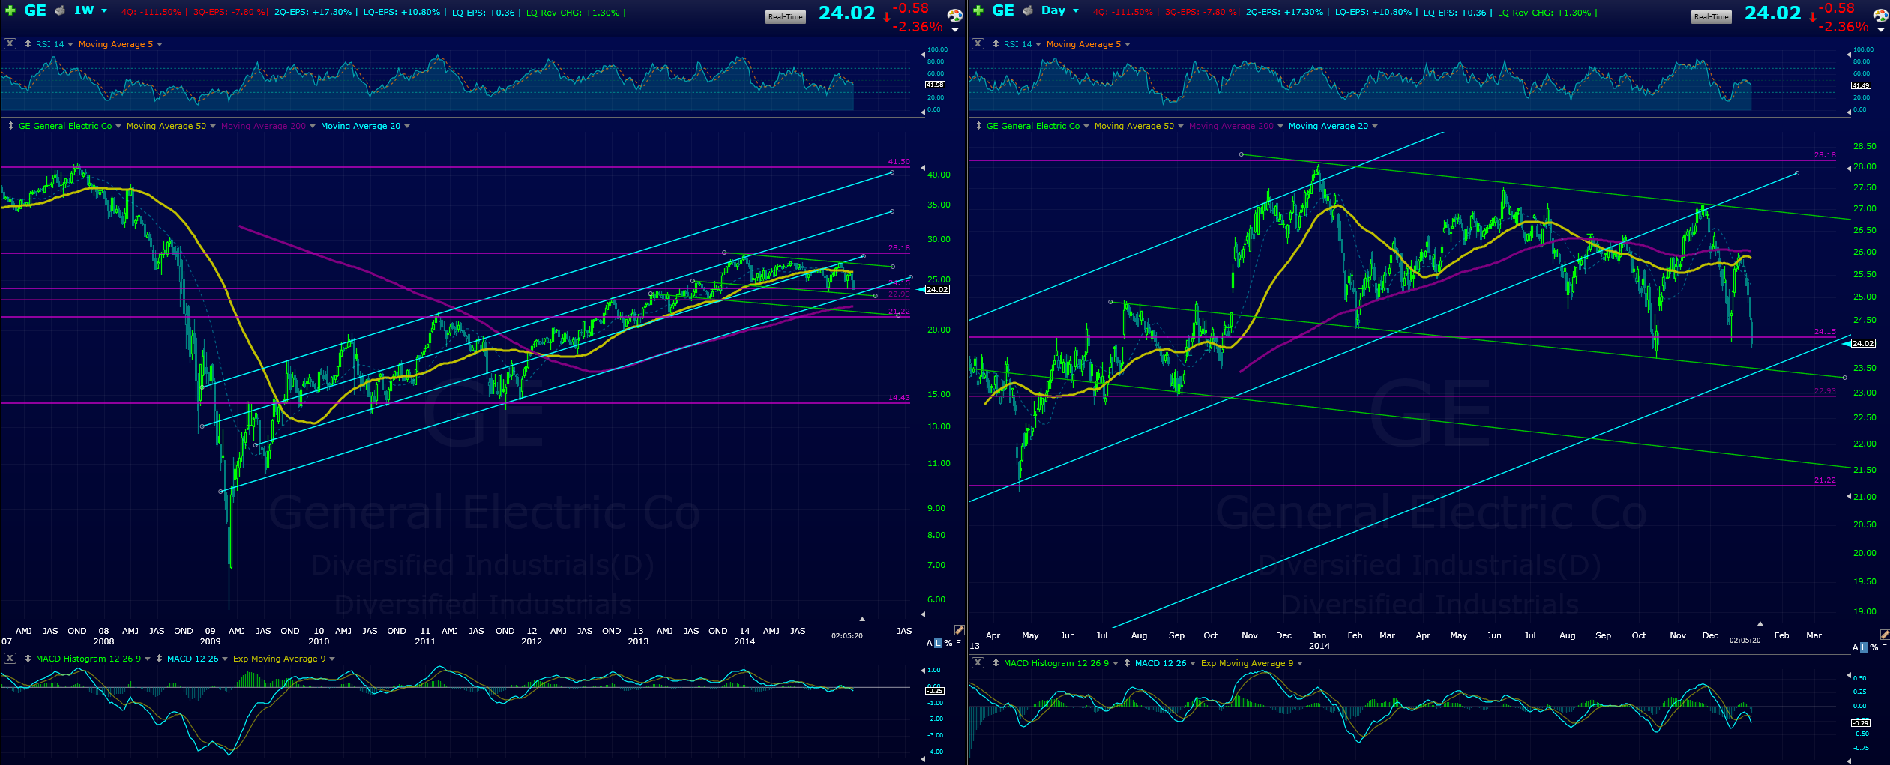The width and height of the screenshot is (1890, 765).
Task: Click GE General Electric Co label on weekly chart
Action: click(65, 126)
